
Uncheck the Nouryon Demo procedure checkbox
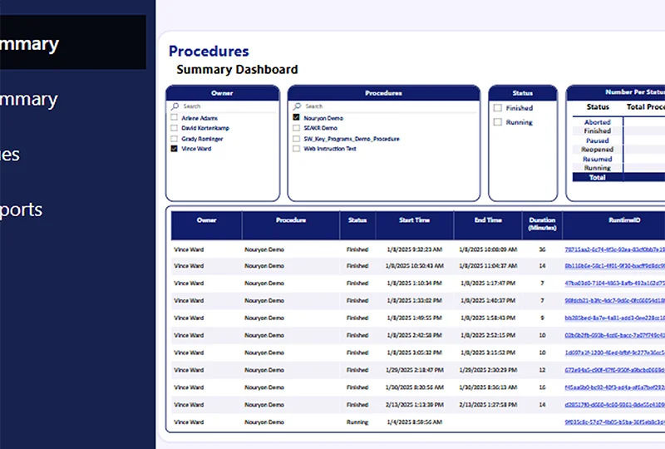click(x=296, y=117)
